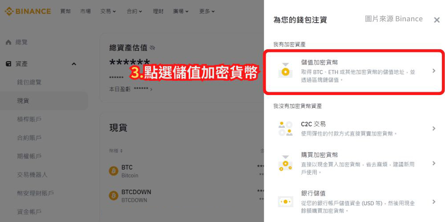Toggle hide balance eye icon beside 總資產估值
Image resolution: width=445 pixels, height=222 pixels.
(x=152, y=48)
